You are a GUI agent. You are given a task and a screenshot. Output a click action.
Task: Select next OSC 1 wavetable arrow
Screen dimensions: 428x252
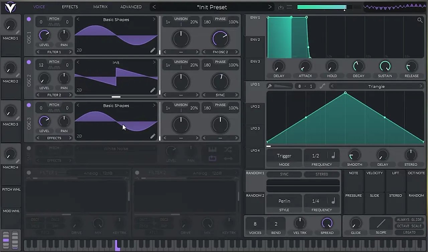click(x=154, y=19)
